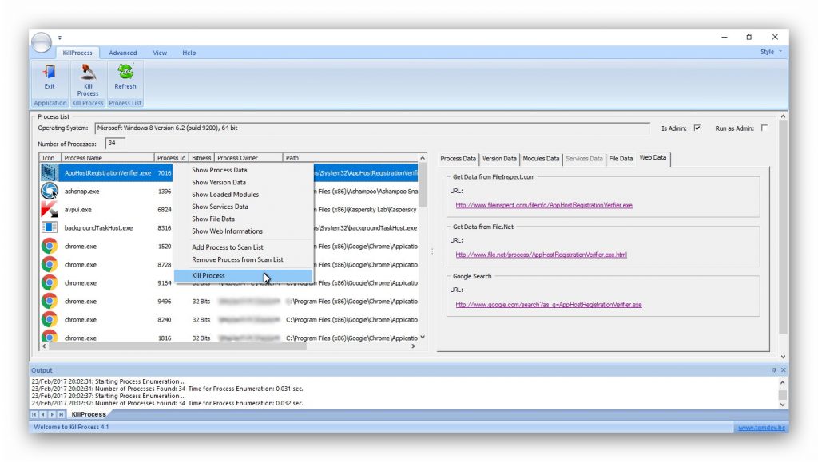
Task: Select the avpui.exe Kaspersky icon
Action: pyautogui.click(x=50, y=209)
